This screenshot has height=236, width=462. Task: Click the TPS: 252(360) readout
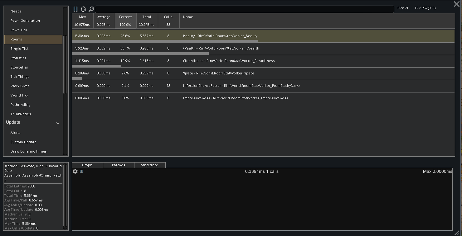[425, 8]
